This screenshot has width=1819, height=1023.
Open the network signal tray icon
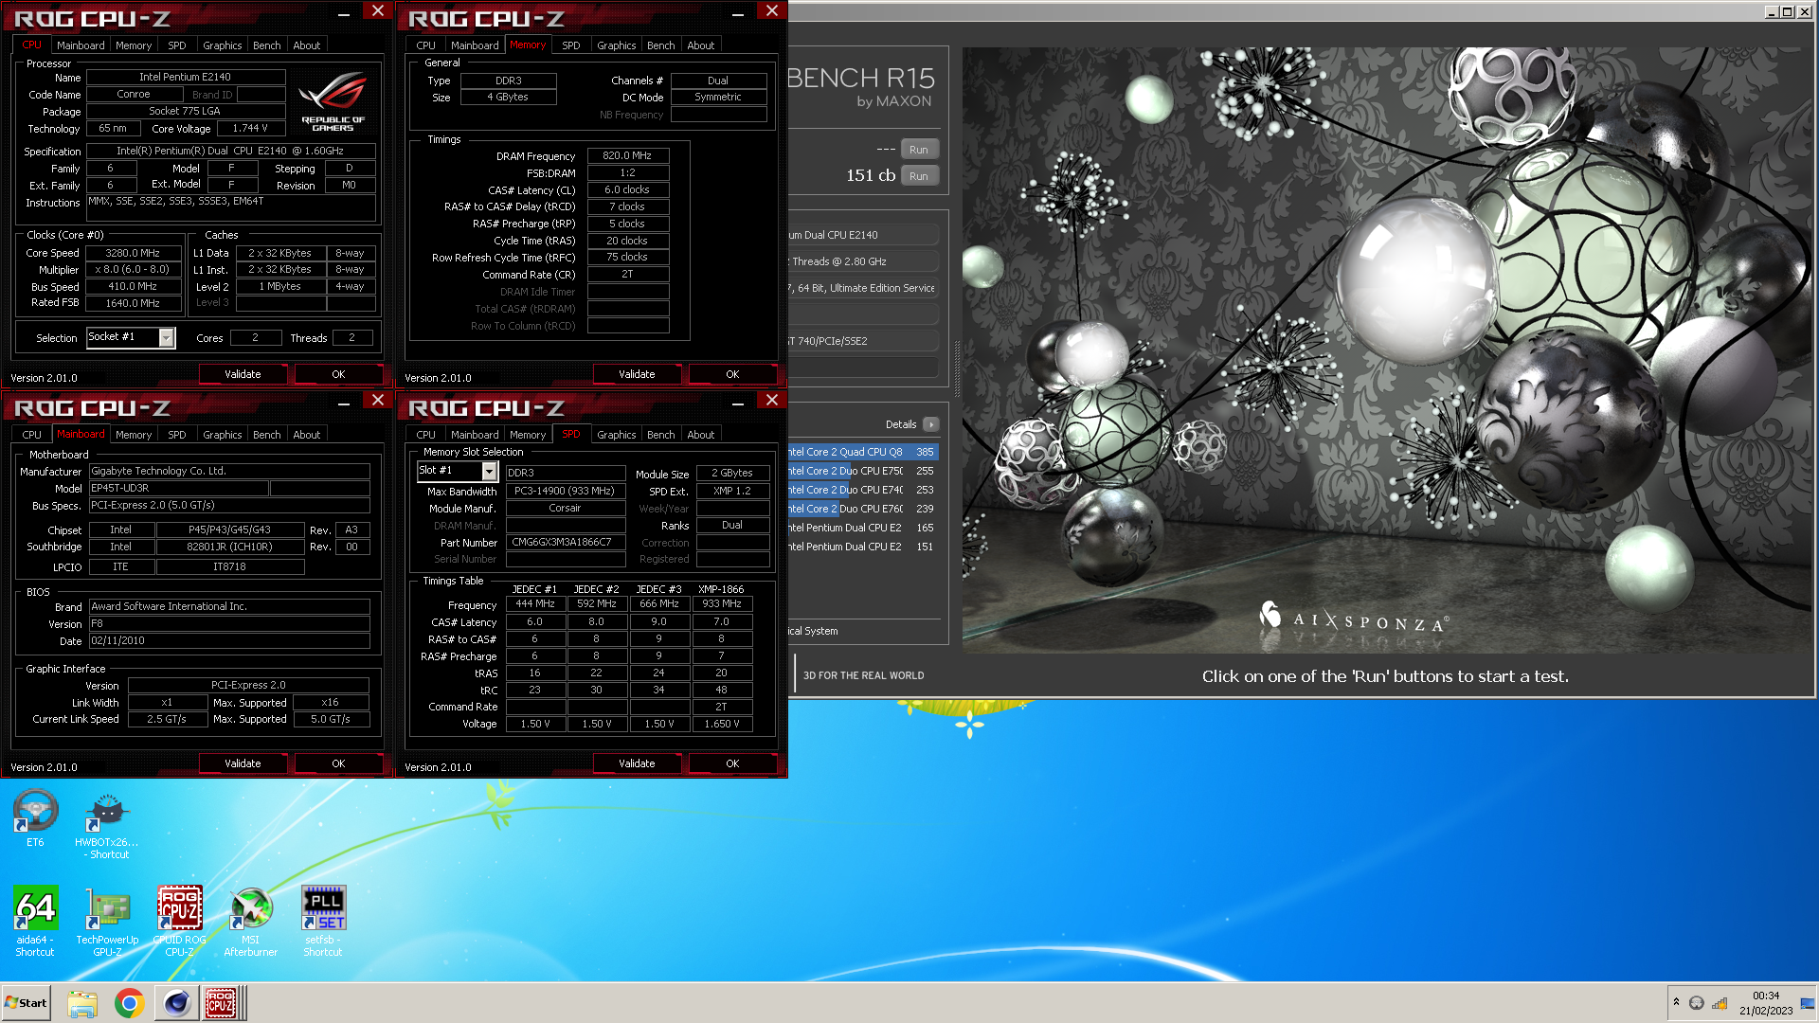[1720, 1003]
